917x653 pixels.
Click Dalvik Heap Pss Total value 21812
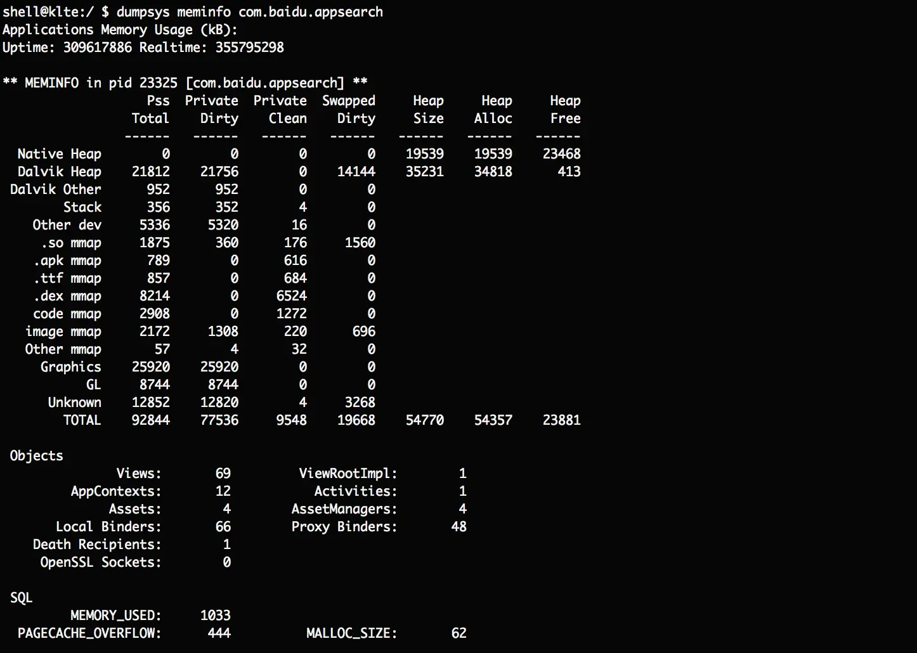point(151,172)
